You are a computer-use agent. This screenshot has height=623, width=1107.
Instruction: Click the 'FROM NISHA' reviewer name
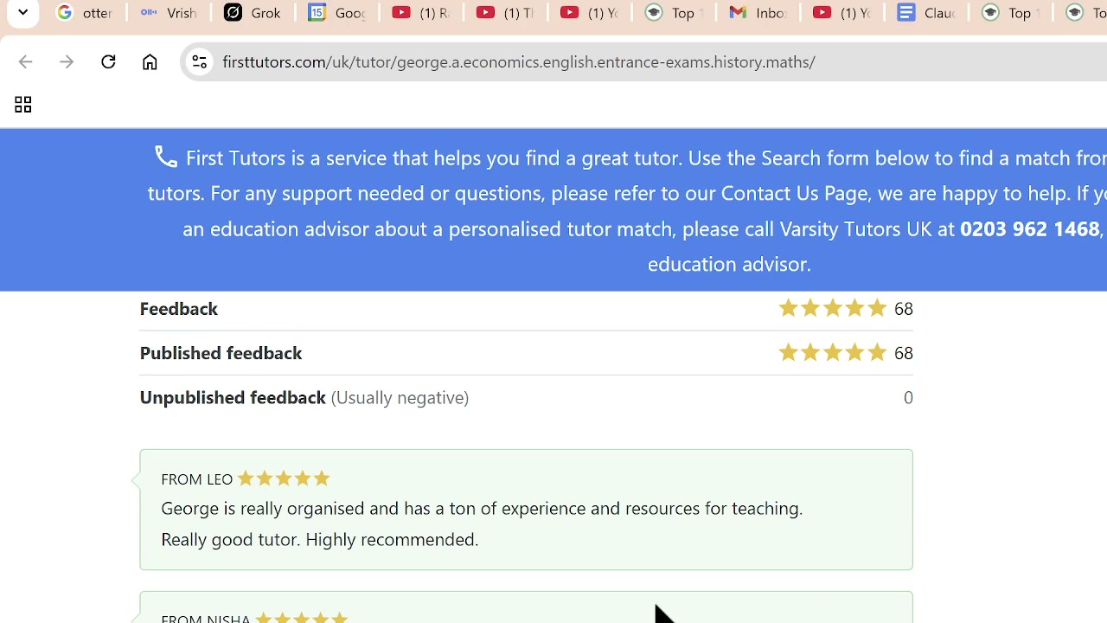[205, 618]
